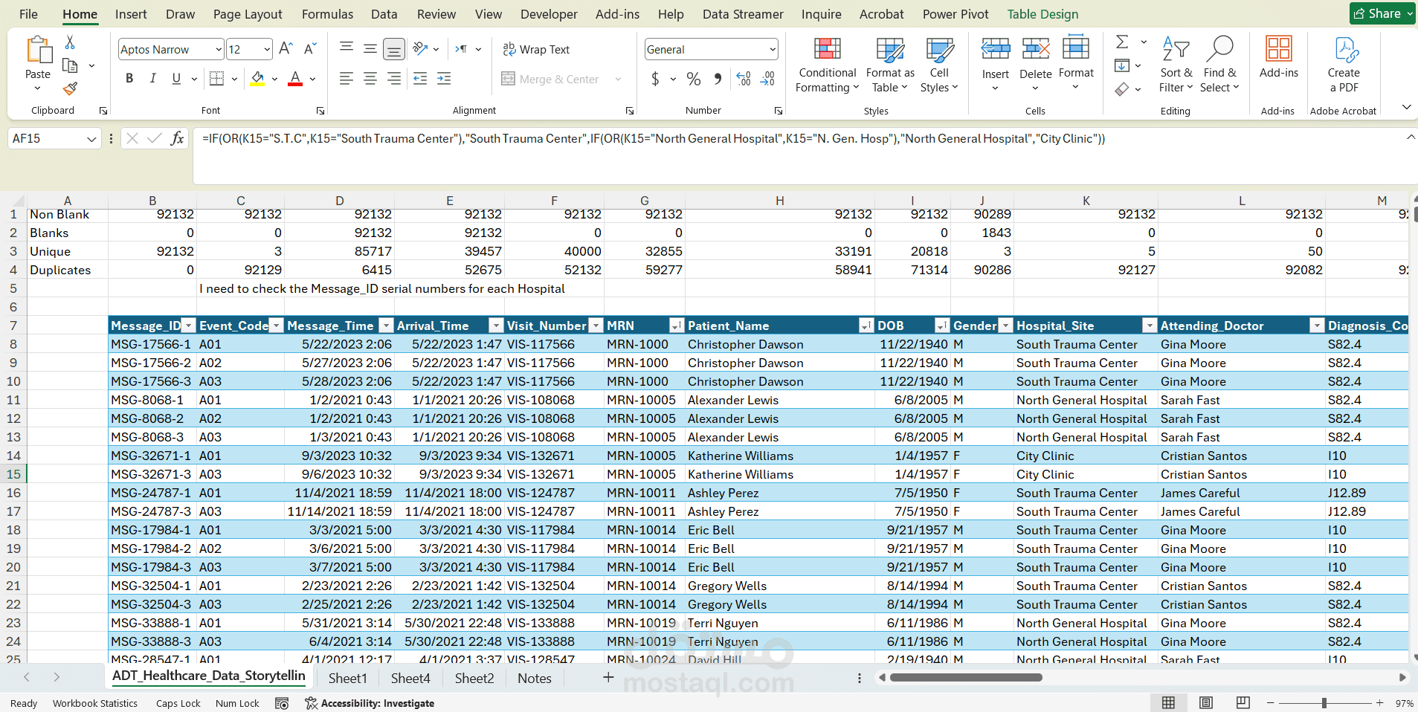Open the General number format dropdown
The width and height of the screenshot is (1418, 712).
click(x=773, y=50)
